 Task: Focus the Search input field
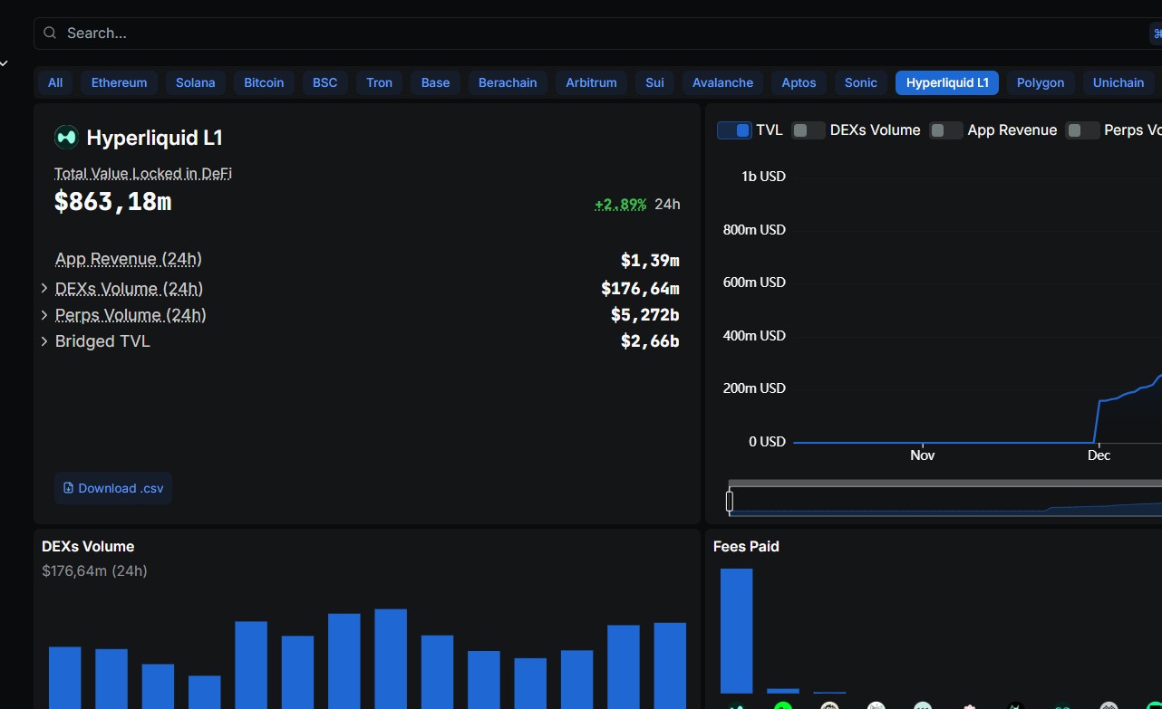point(598,34)
